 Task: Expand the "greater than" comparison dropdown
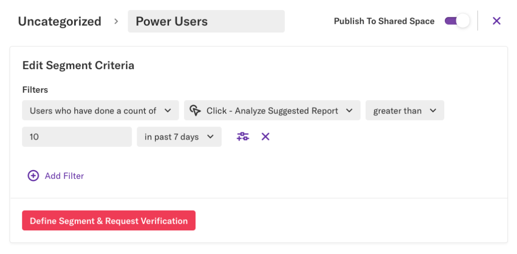[404, 111]
